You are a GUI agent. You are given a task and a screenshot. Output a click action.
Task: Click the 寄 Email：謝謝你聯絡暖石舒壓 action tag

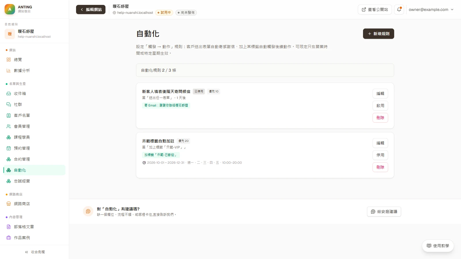[x=166, y=105]
